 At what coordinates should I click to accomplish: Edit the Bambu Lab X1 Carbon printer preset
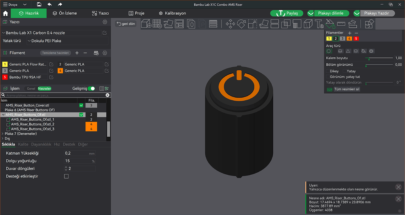coord(104,33)
